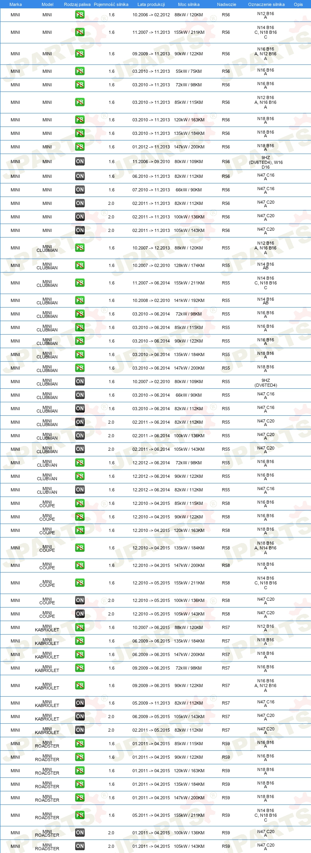Viewport: 311px width, 853px height.
Task: Click engine code N18 B16 A, N14 B16 A
Action: [266, 548]
